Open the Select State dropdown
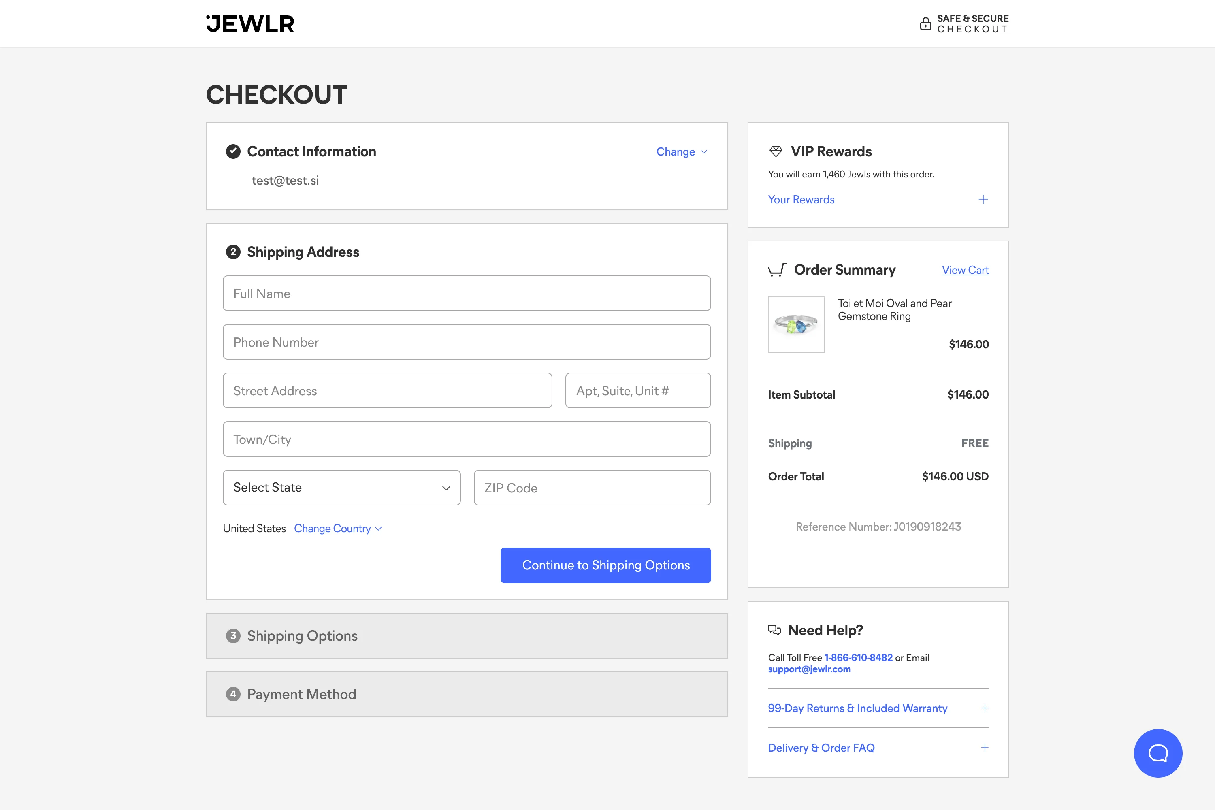The height and width of the screenshot is (810, 1215). pos(341,488)
